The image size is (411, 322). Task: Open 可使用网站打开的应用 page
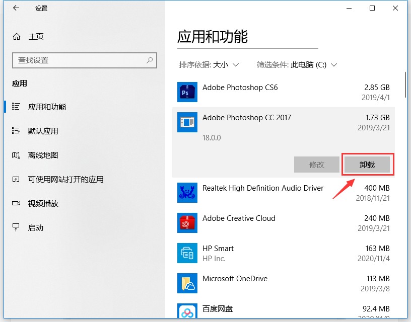click(x=65, y=180)
